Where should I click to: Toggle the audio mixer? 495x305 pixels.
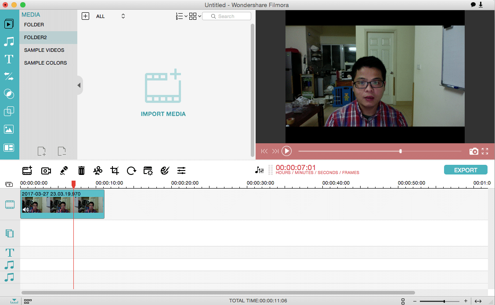pos(259,170)
